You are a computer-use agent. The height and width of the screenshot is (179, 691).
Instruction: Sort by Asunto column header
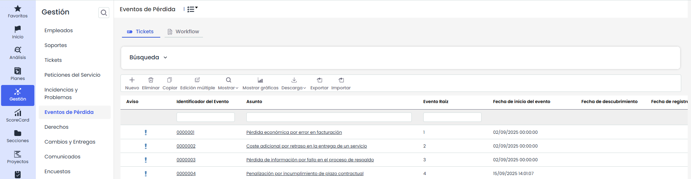pos(254,102)
